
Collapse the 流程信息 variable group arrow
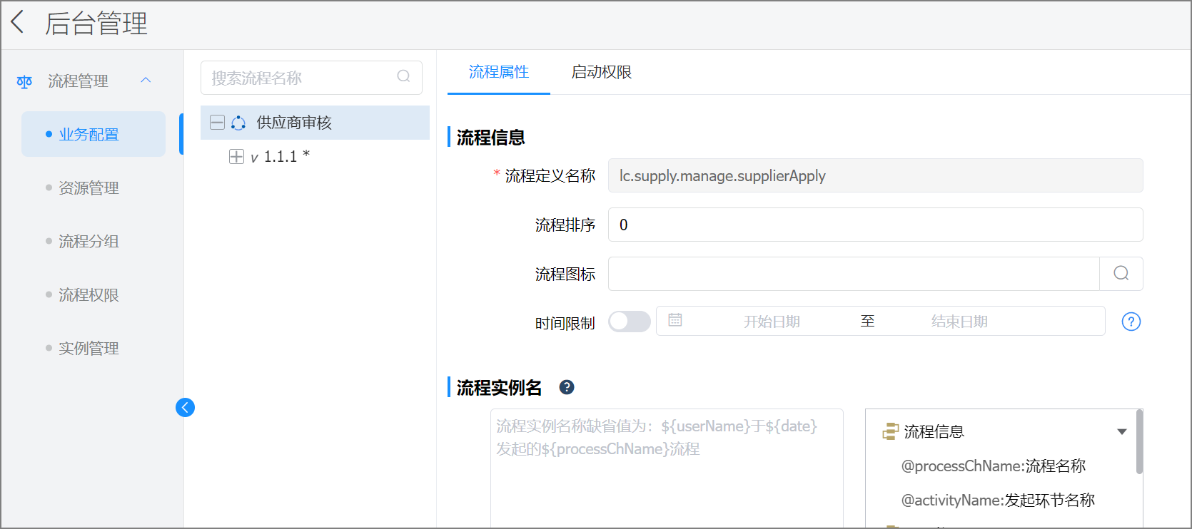pyautogui.click(x=1121, y=431)
